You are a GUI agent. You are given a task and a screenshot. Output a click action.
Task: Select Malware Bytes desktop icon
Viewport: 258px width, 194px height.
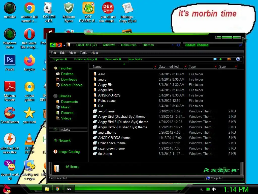[x=69, y=12]
